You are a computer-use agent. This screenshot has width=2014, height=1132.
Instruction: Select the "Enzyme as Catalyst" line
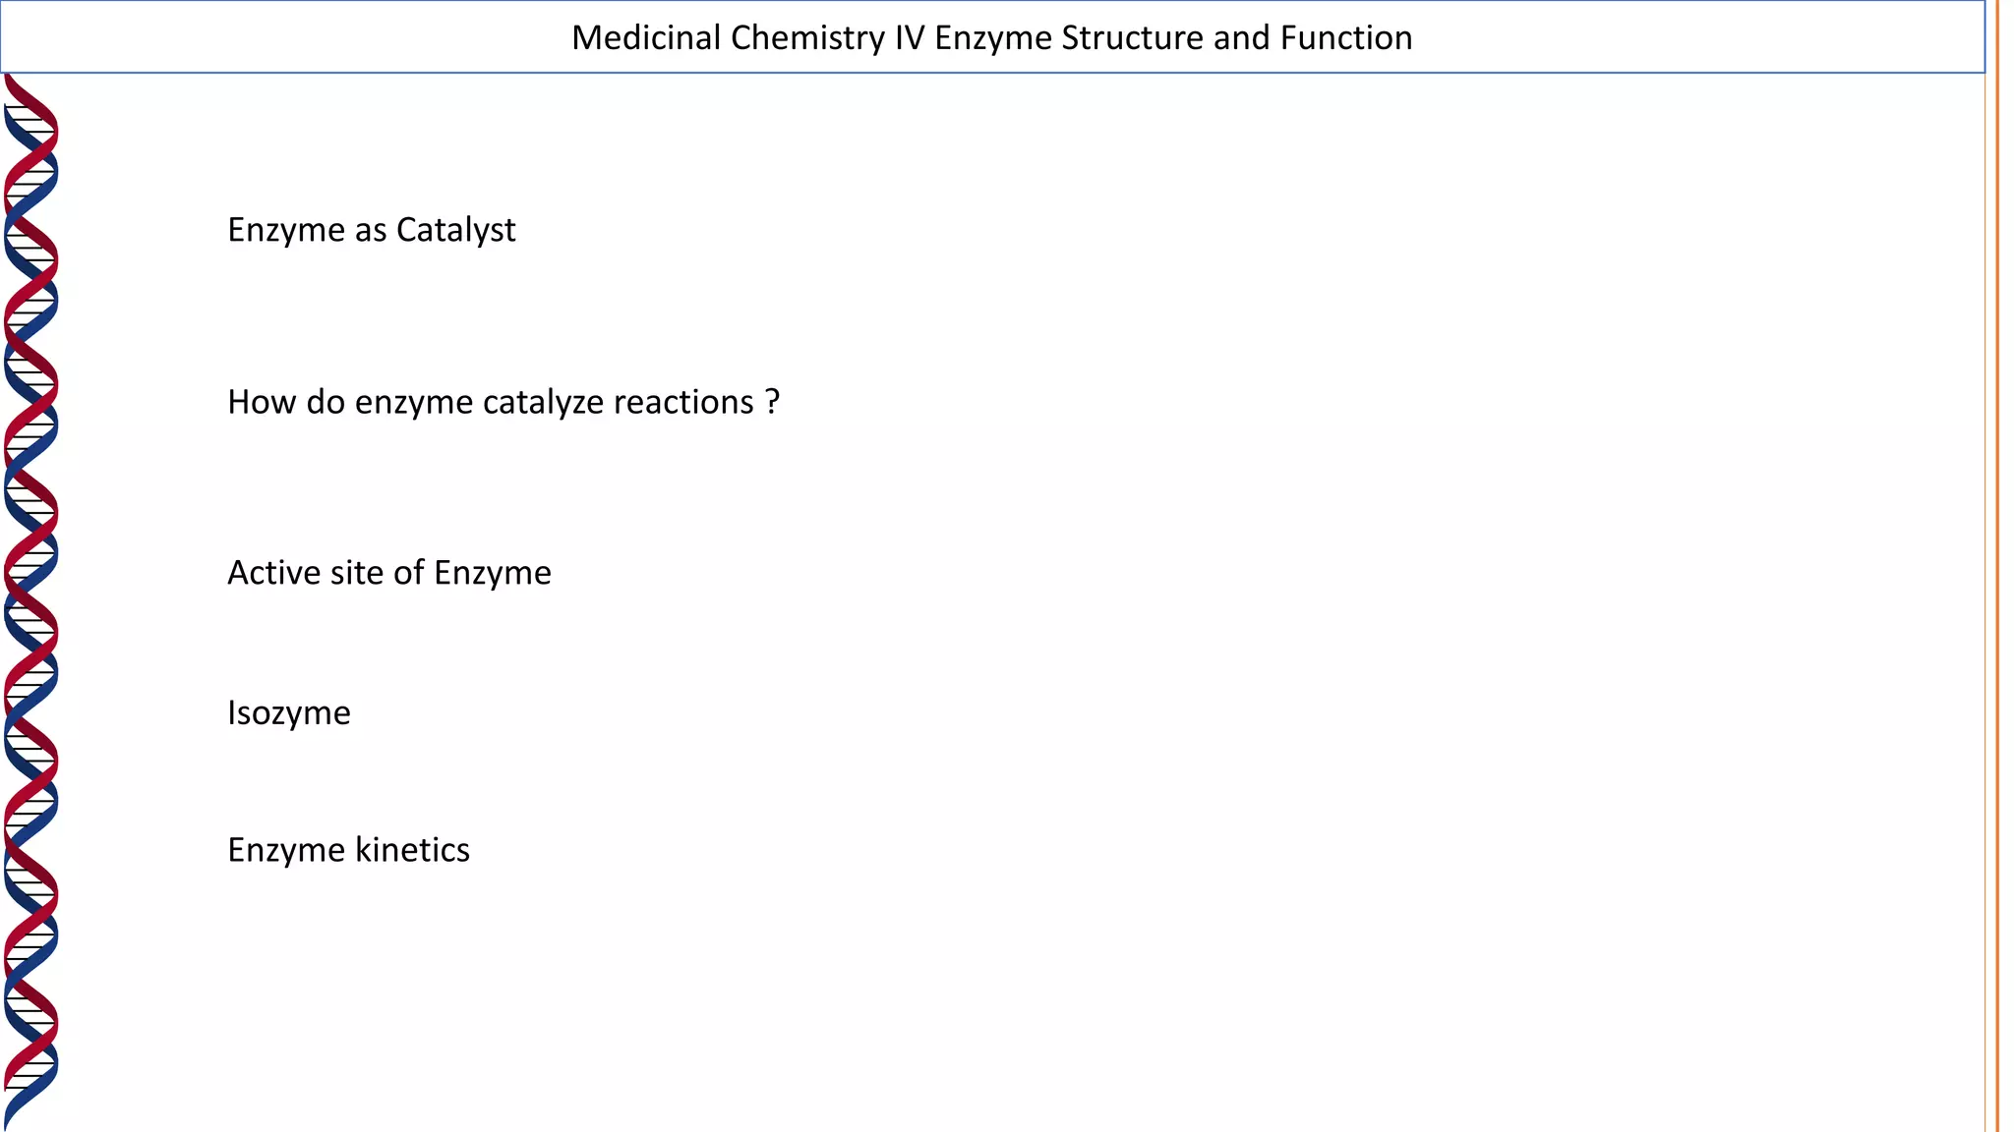click(x=371, y=230)
